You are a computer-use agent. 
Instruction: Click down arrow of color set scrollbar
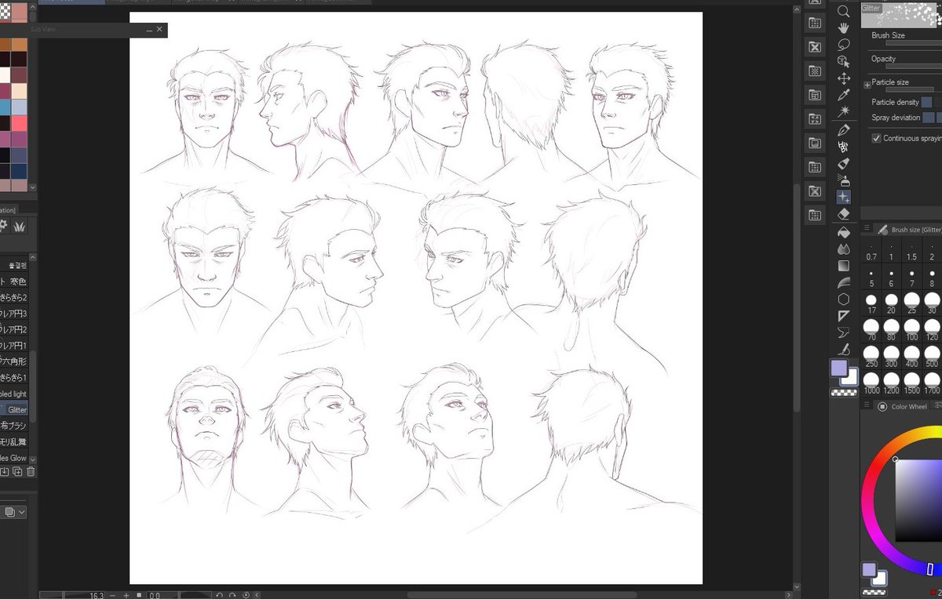pyautogui.click(x=33, y=187)
